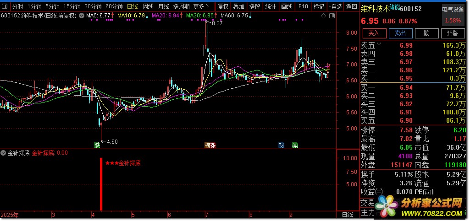Click the 电气设备 sector box
The height and width of the screenshot is (221, 470).
tap(453, 15)
